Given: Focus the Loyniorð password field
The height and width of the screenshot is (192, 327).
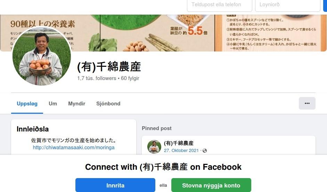Looking at the screenshot, I should tap(288, 5).
